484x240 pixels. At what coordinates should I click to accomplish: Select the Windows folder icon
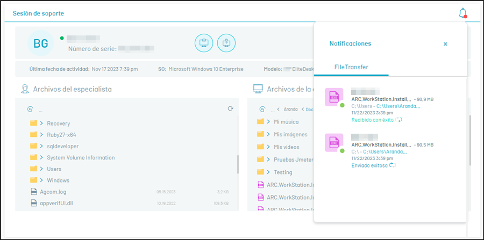tap(34, 180)
